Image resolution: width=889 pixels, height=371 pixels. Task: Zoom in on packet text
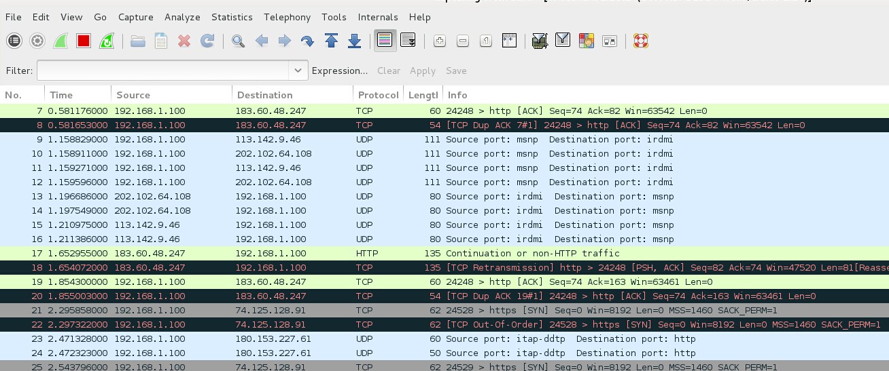(440, 41)
